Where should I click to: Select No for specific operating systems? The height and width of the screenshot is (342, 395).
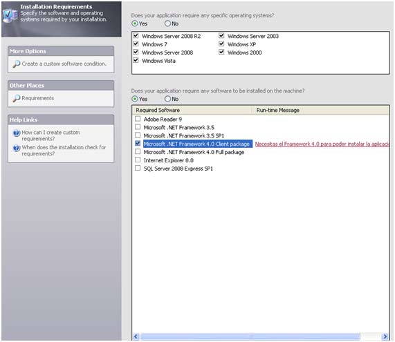point(167,23)
